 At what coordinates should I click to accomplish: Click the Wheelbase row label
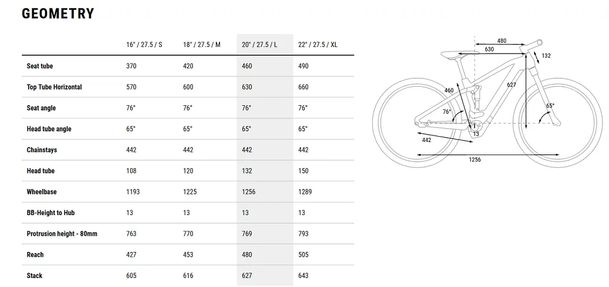[42, 191]
